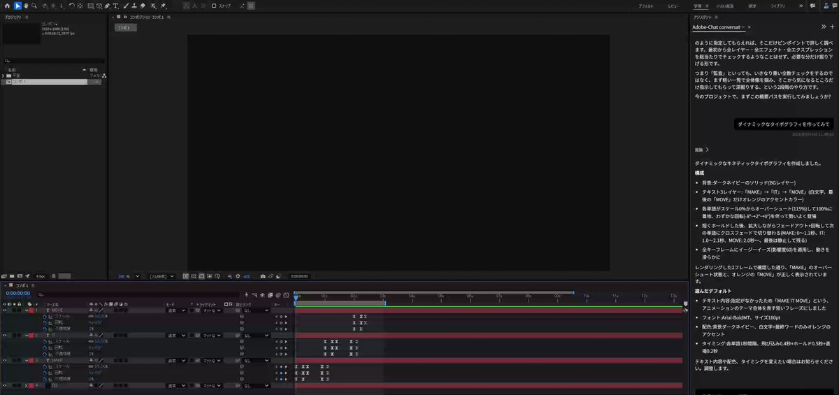Viewport: 839px width, 395px height.
Task: Select the Adobe-Chat conversation tab
Action: [x=718, y=27]
